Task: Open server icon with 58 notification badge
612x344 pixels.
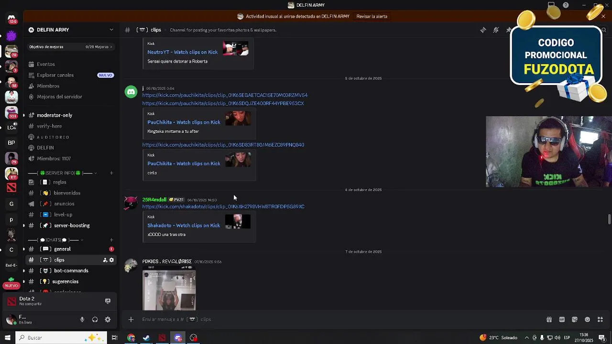Action: click(x=11, y=82)
